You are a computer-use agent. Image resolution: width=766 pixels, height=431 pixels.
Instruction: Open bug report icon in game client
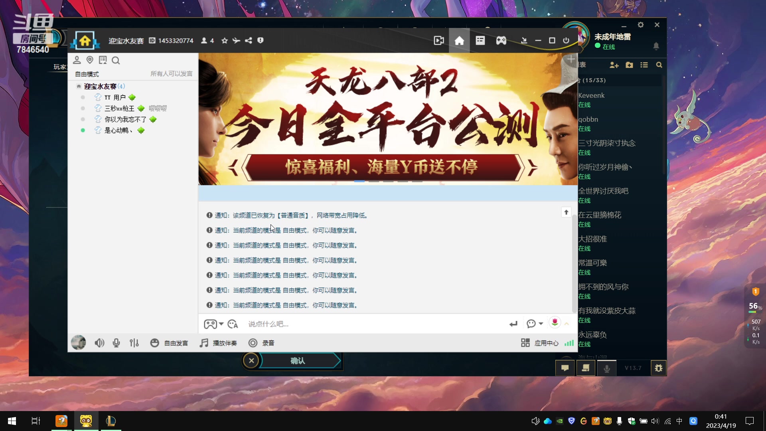point(659,368)
